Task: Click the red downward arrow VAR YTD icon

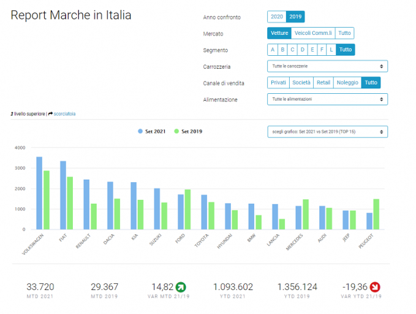Action: (x=375, y=287)
